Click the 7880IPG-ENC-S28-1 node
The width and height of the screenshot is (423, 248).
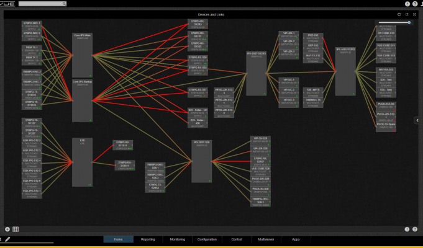pos(155,167)
